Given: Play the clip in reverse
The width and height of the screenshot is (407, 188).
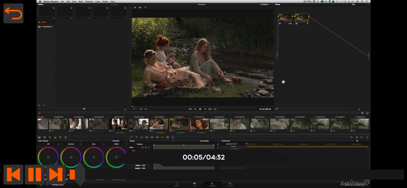Looking at the screenshot, I should [x=195, y=109].
